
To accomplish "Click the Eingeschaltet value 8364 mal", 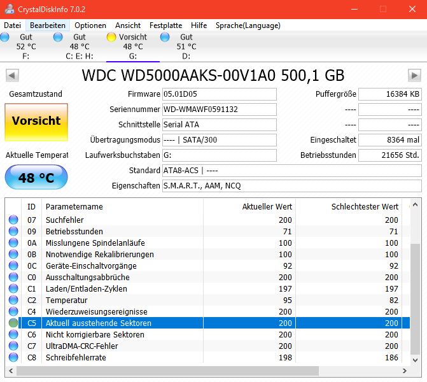I will [x=390, y=140].
